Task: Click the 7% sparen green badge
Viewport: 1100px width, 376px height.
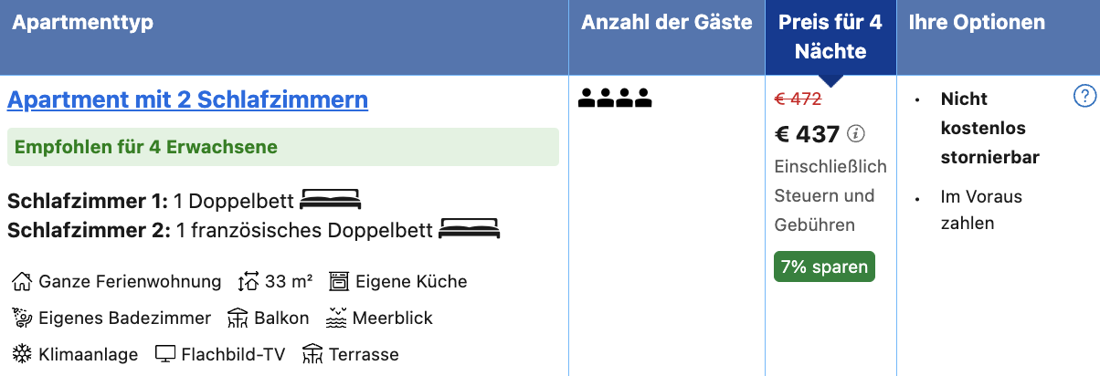Action: click(x=824, y=266)
